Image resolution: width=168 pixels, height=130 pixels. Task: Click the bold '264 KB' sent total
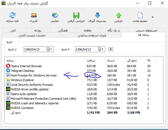[x=112, y=113]
